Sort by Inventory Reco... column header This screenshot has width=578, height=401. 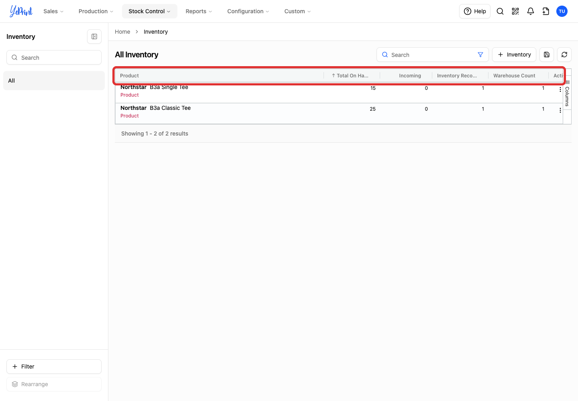click(460, 76)
